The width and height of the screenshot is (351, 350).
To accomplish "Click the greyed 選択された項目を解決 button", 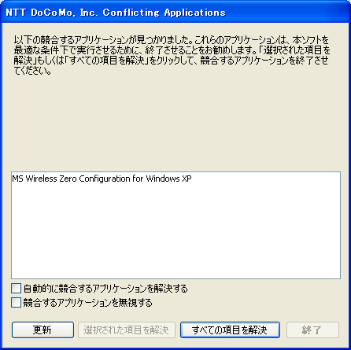I will point(127,330).
